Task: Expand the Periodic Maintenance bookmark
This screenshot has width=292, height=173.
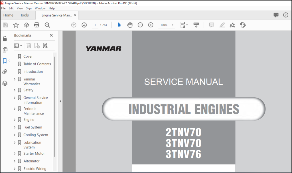Action: [15, 109]
